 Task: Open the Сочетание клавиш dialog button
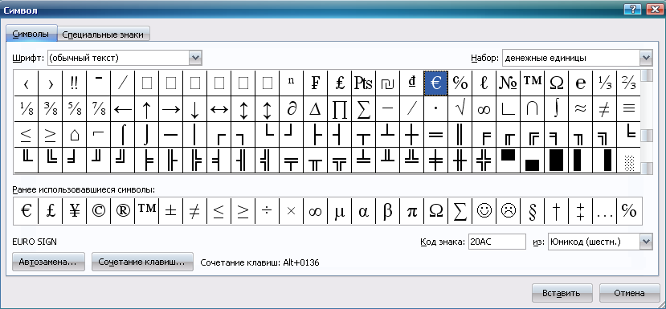(142, 262)
